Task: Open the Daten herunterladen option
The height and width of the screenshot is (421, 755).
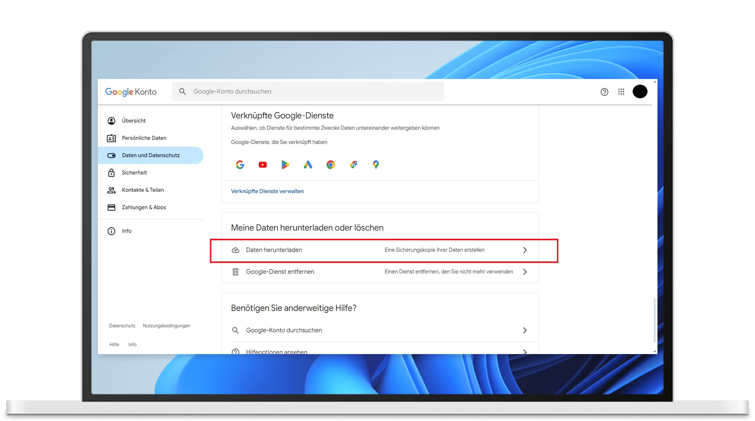Action: [x=380, y=250]
